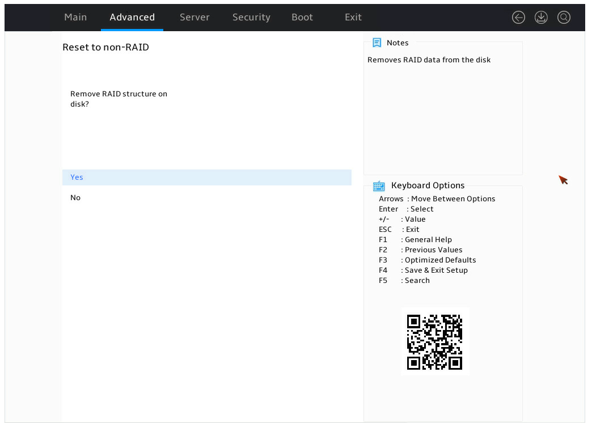
Task: Click 'Enter : Select' entry
Action: pyautogui.click(x=406, y=209)
